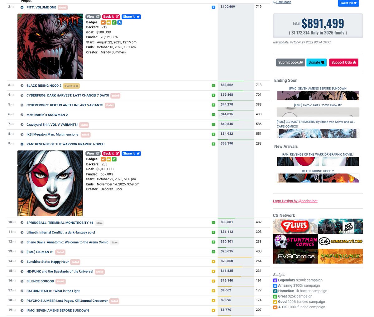
Task: Click Share it for RAN: REVENGE OF THE WARRIOR
Action: pyautogui.click(x=131, y=153)
